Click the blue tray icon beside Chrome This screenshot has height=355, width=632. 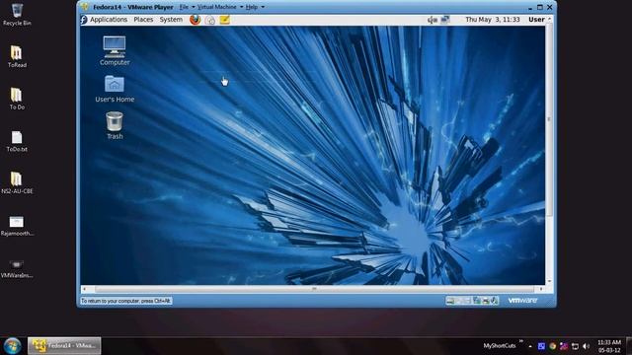pyautogui.click(x=541, y=346)
